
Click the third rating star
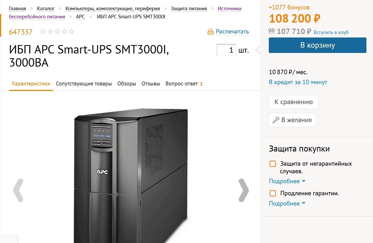[57, 32]
